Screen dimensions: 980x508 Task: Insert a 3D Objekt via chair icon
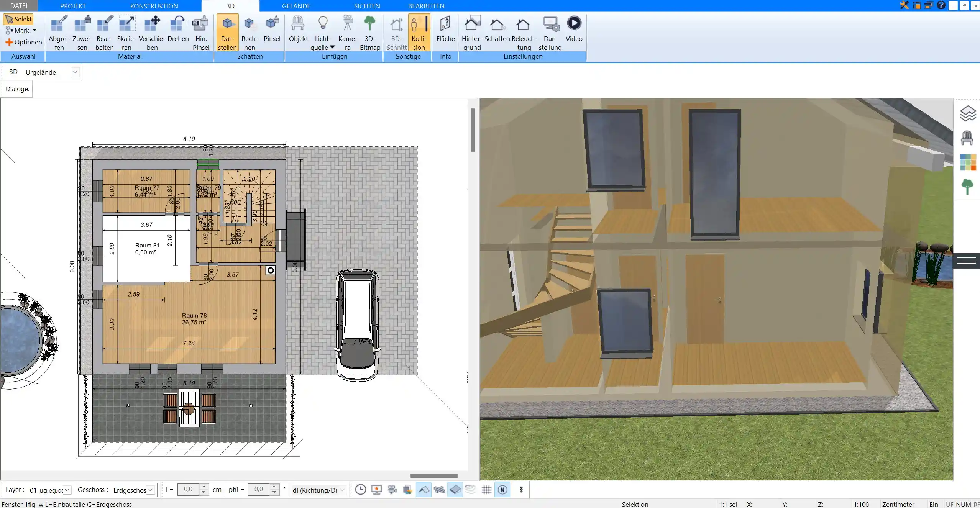coord(298,29)
